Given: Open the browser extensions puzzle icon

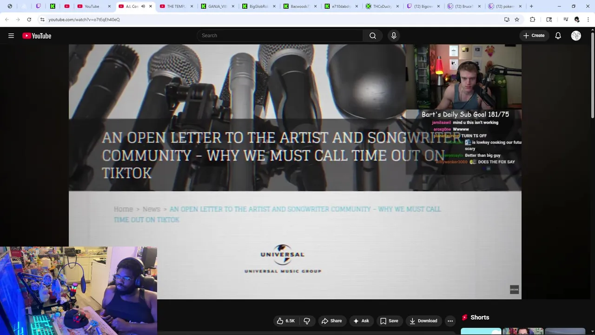Looking at the screenshot, I should tap(532, 20).
